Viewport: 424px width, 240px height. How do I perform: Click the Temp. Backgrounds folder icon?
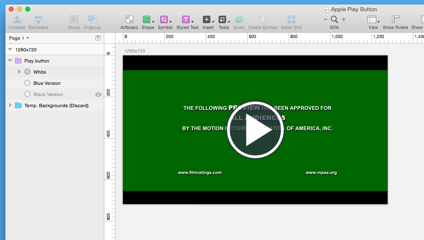18,105
